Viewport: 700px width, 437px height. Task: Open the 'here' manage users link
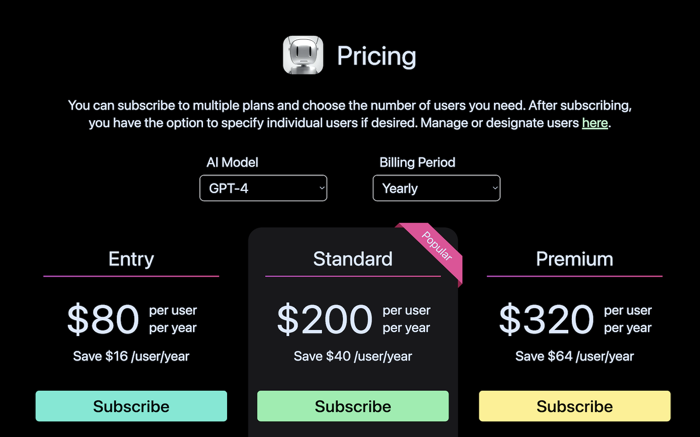595,123
